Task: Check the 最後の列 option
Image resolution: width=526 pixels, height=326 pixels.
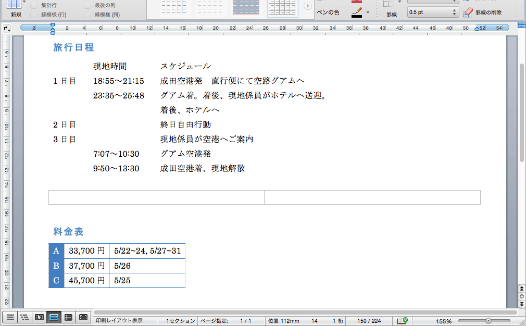Action: point(87,5)
